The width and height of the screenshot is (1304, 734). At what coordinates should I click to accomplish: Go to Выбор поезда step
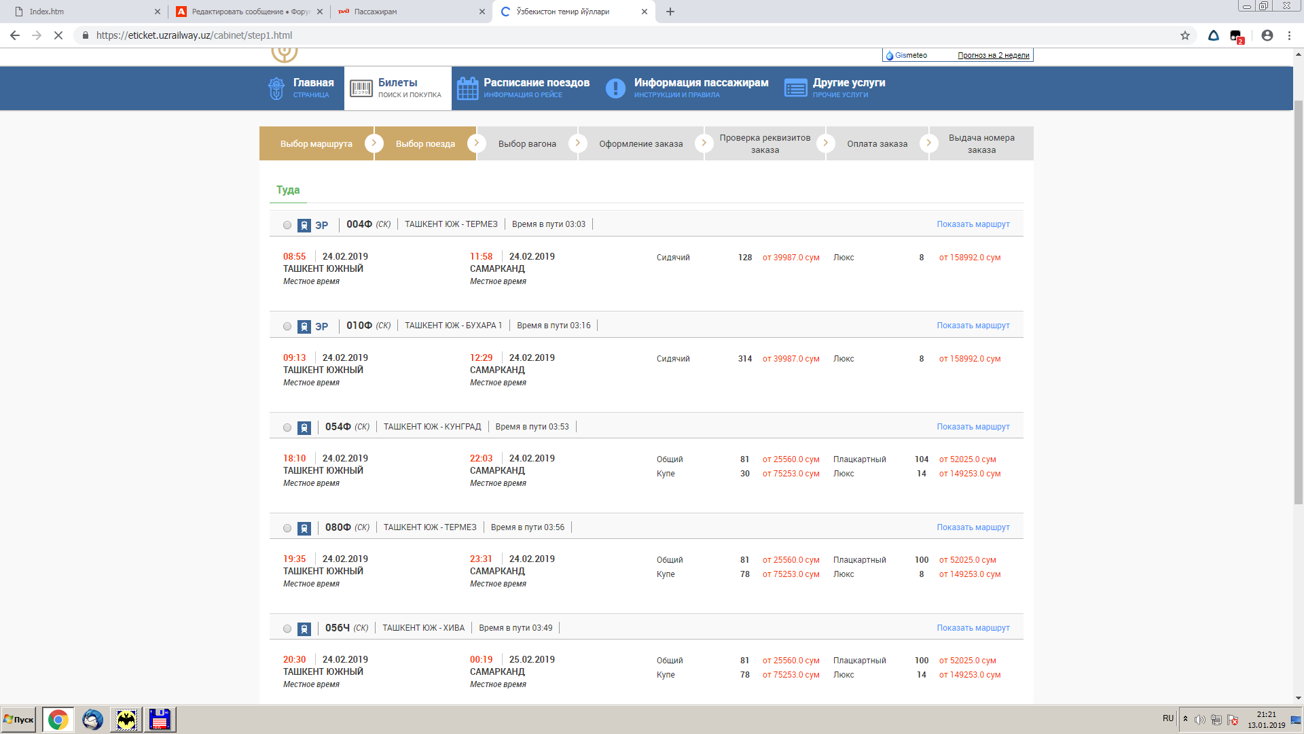tap(425, 143)
